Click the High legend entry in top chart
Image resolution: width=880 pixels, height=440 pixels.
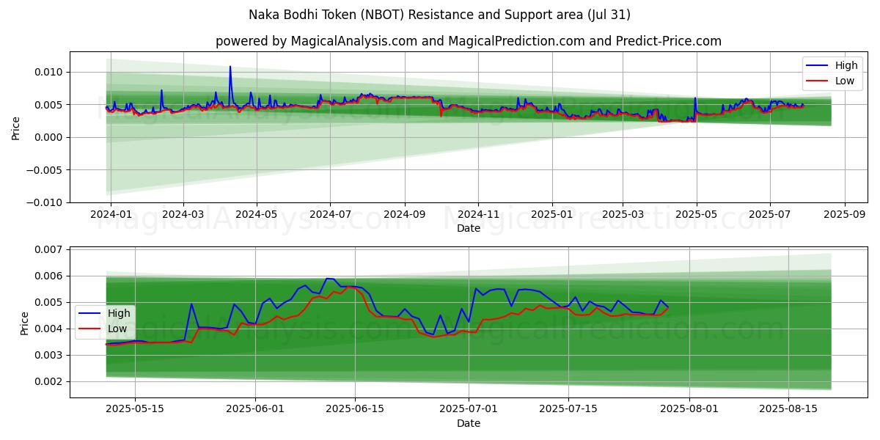(832, 65)
